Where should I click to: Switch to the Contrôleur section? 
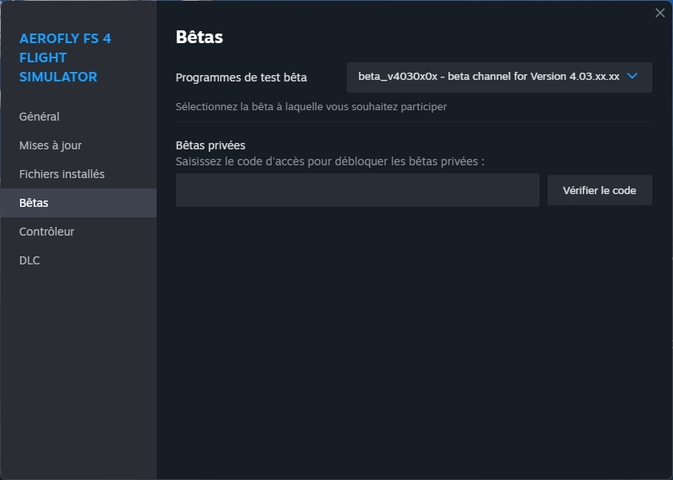tap(46, 232)
